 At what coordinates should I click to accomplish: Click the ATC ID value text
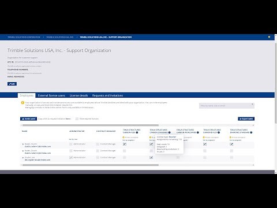(32, 62)
